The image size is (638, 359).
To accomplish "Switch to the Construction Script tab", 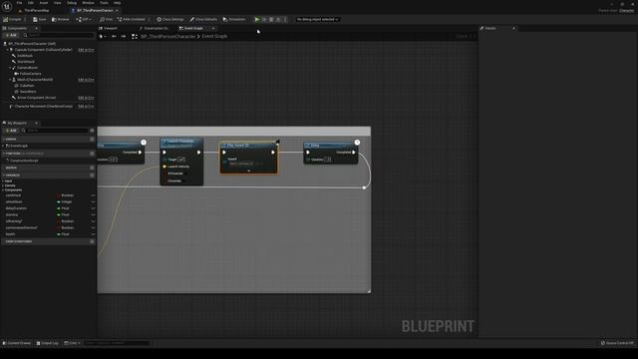I will click(x=154, y=28).
